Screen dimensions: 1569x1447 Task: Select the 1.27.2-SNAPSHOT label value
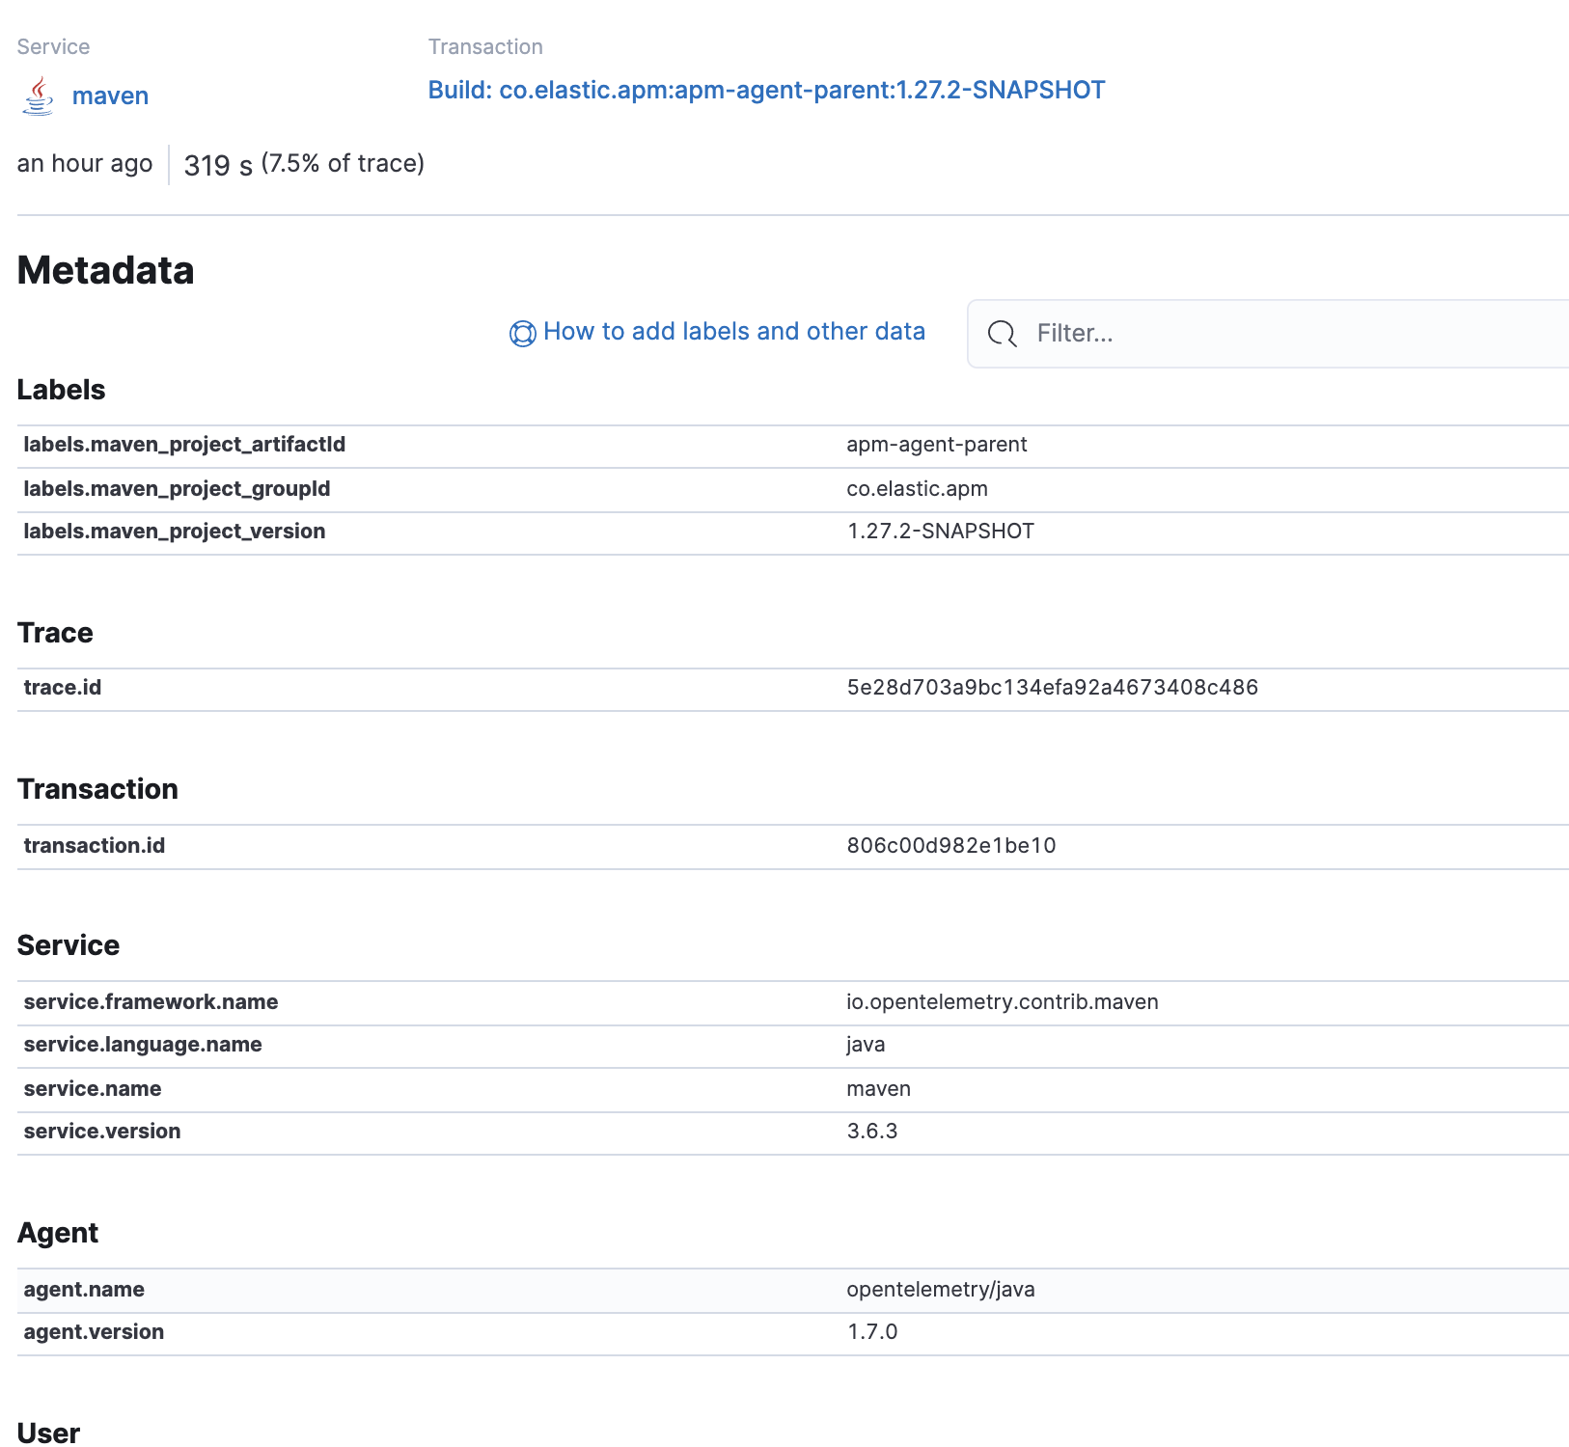tap(941, 532)
